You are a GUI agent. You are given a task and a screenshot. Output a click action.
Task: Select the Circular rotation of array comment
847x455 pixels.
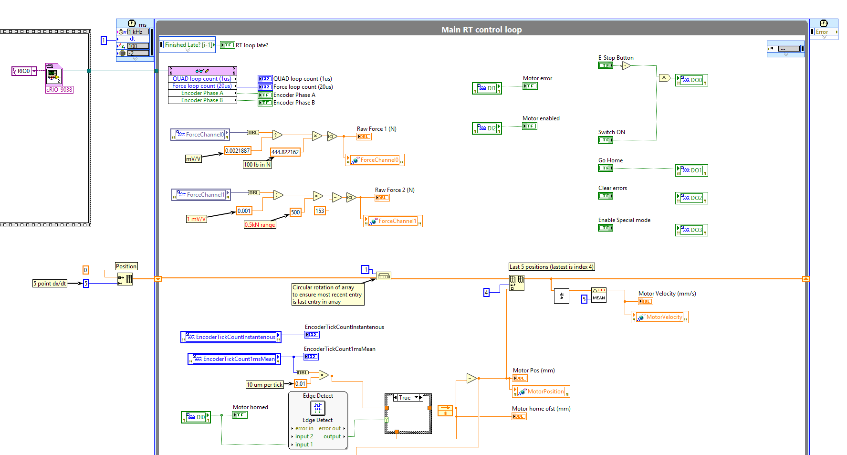click(x=328, y=295)
